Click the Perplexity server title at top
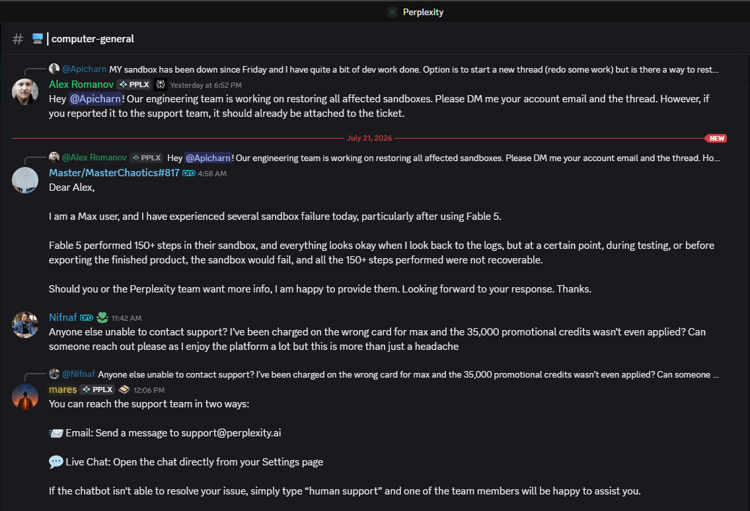The image size is (750, 511). [423, 12]
